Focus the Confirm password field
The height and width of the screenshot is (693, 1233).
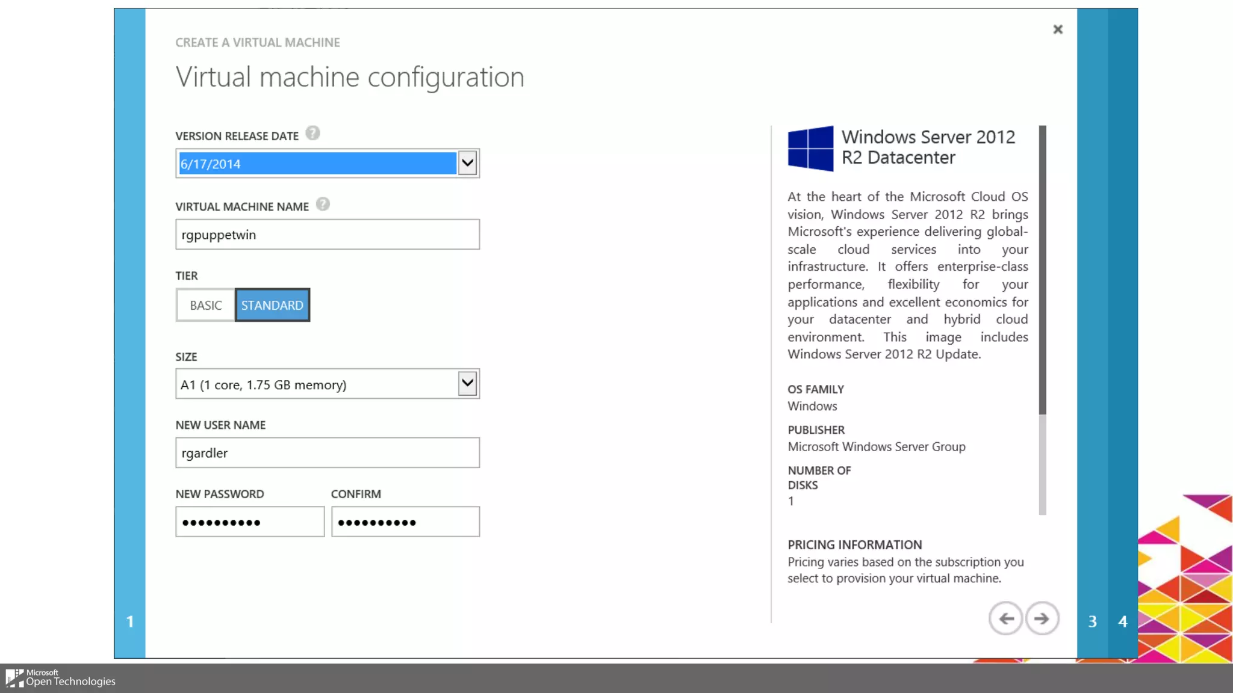tap(405, 522)
